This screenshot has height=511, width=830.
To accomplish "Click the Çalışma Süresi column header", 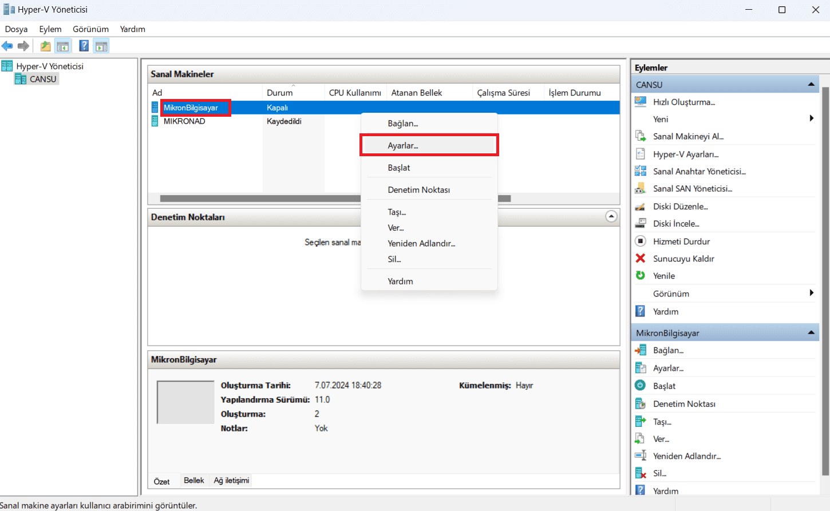I will pyautogui.click(x=508, y=92).
